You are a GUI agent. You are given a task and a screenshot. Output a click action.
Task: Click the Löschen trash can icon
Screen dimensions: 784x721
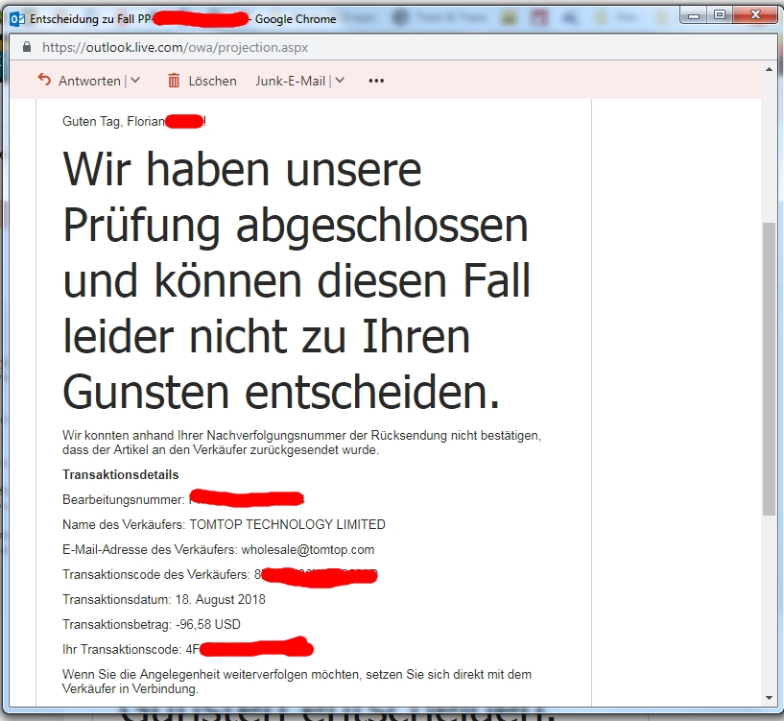pyautogui.click(x=174, y=81)
